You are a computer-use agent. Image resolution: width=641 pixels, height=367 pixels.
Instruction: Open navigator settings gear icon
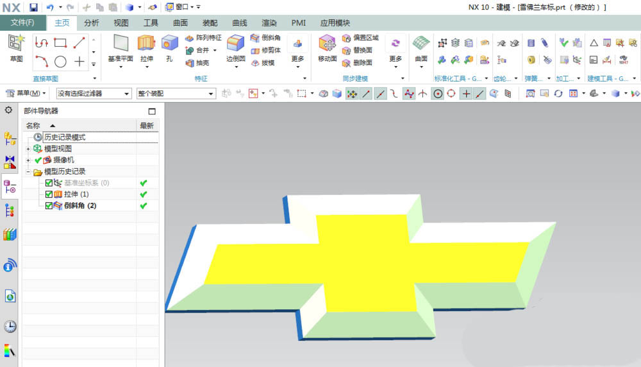[8, 110]
